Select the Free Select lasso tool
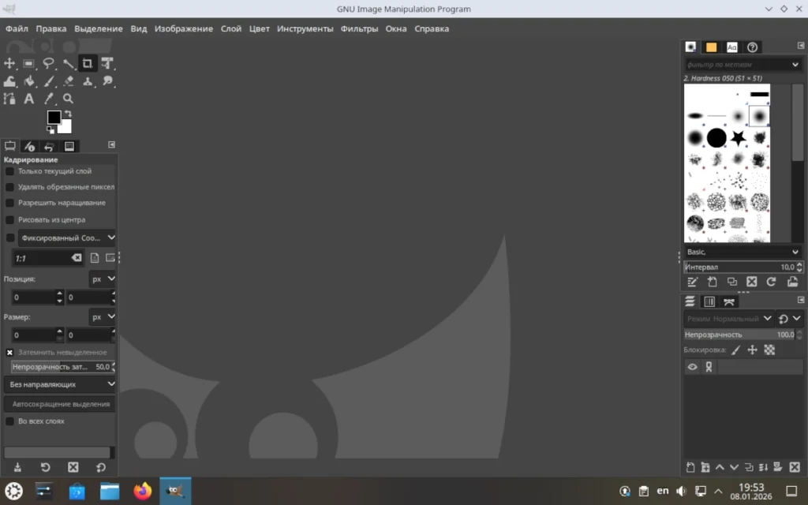 [x=48, y=63]
